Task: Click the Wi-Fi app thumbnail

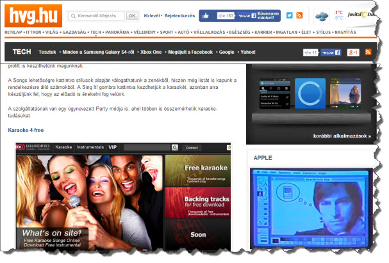Action: (x=275, y=94)
